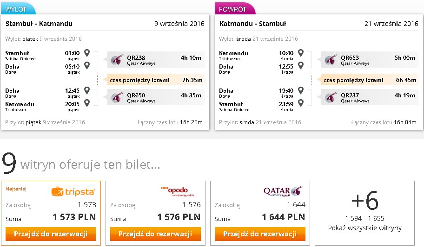Click the tripsta logo in cheapest offer
This screenshot has height=247, width=424.
73,191
